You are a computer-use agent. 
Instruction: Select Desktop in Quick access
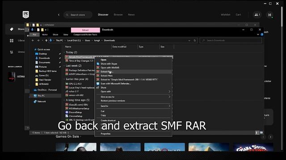coord(43,54)
